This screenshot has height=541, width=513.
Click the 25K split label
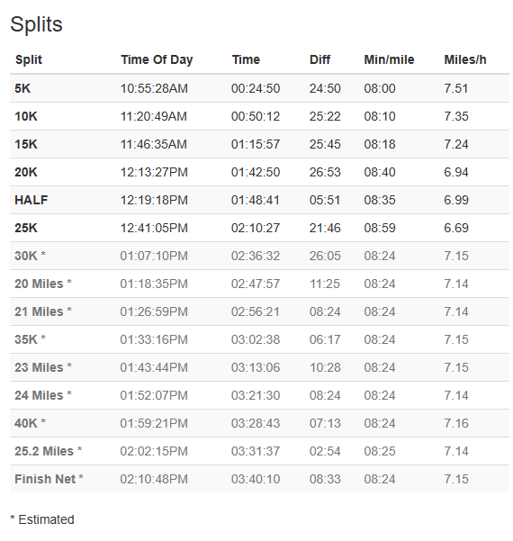[x=26, y=228]
